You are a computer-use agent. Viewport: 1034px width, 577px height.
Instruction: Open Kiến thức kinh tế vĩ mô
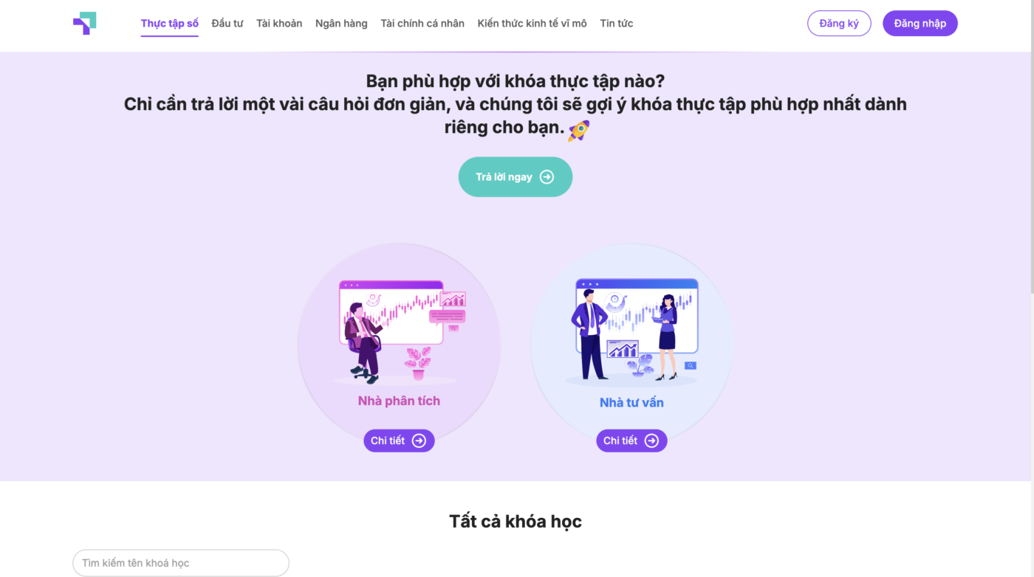[x=533, y=24]
